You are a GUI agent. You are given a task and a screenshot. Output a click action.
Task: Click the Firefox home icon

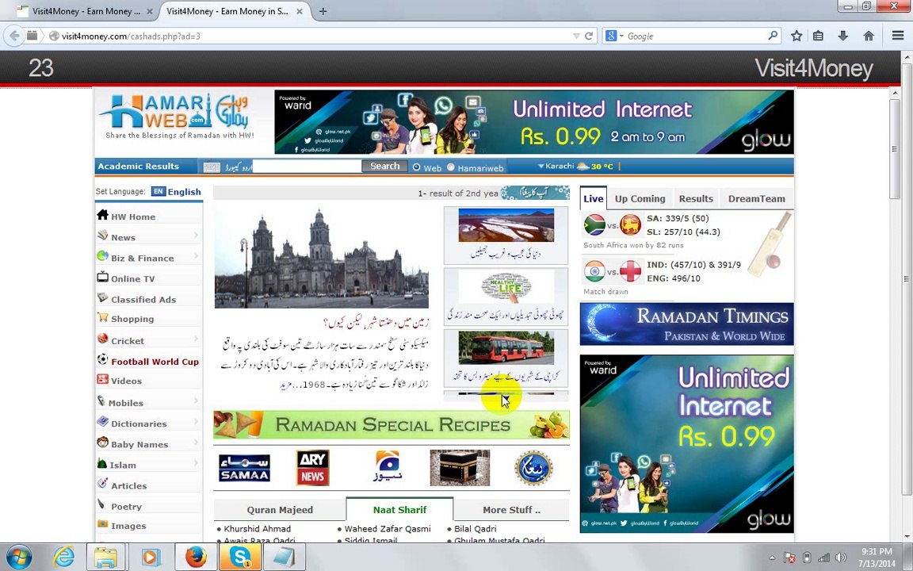(x=869, y=36)
